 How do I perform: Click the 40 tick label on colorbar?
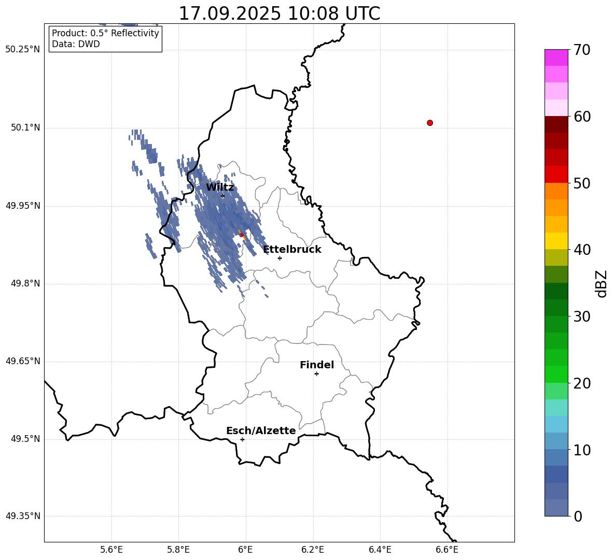(x=582, y=250)
